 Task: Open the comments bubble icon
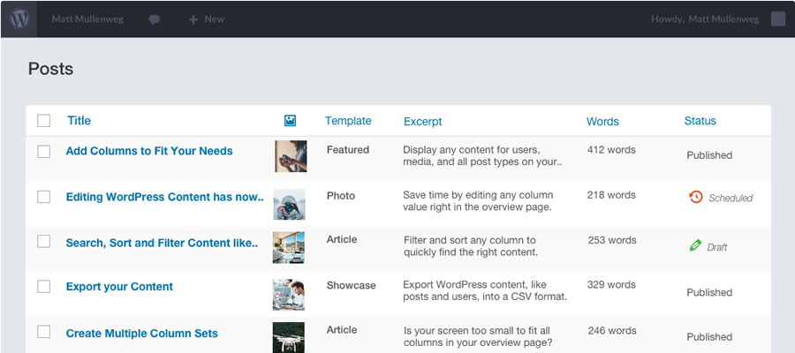(x=155, y=19)
